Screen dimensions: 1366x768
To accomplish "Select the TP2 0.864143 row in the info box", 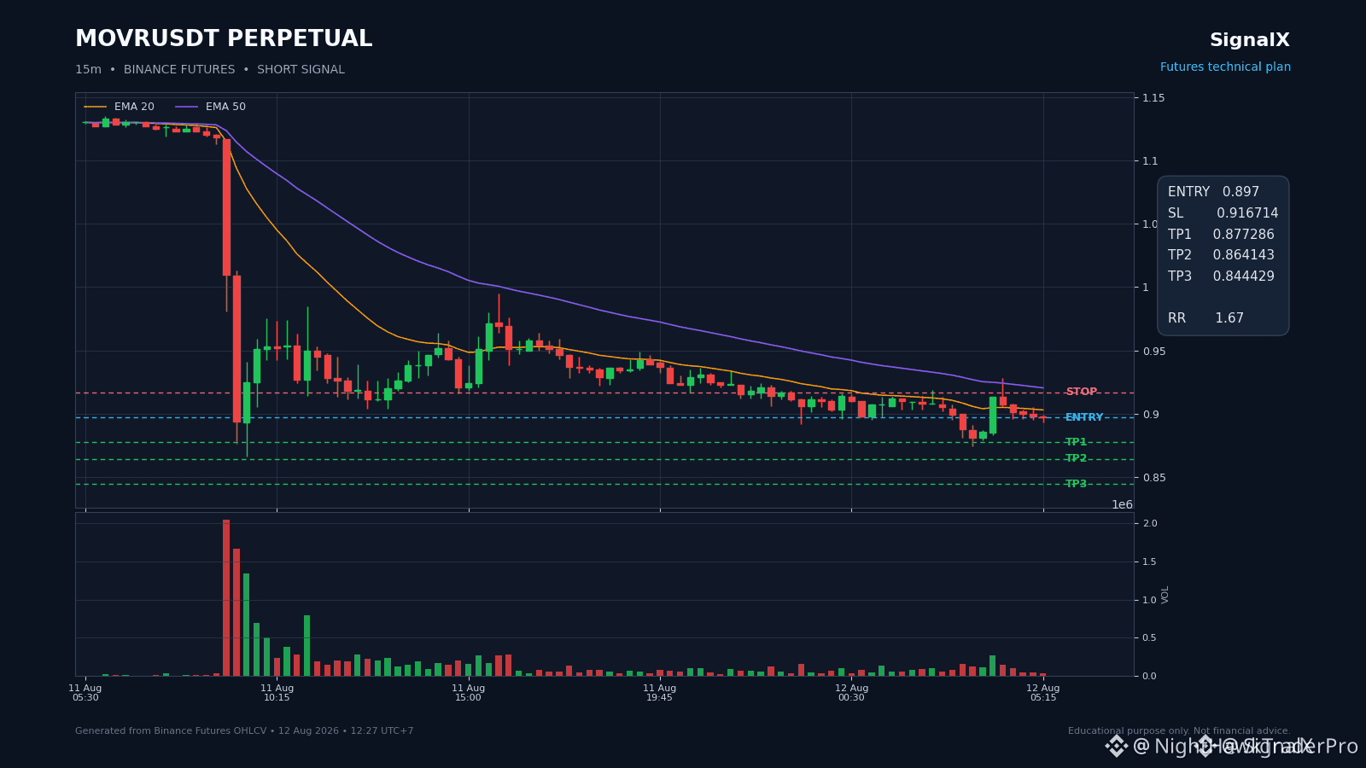I will point(1221,255).
